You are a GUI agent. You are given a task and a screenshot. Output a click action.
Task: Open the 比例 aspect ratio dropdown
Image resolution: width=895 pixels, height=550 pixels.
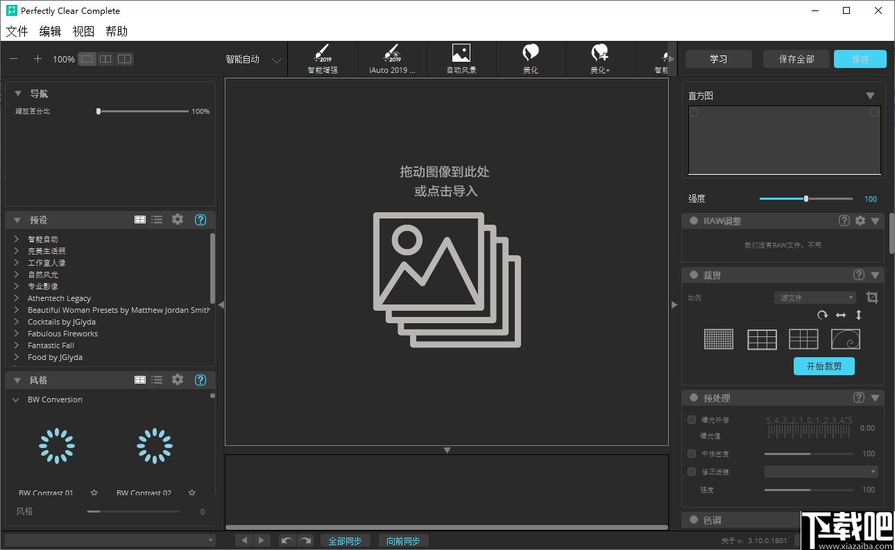tap(815, 298)
